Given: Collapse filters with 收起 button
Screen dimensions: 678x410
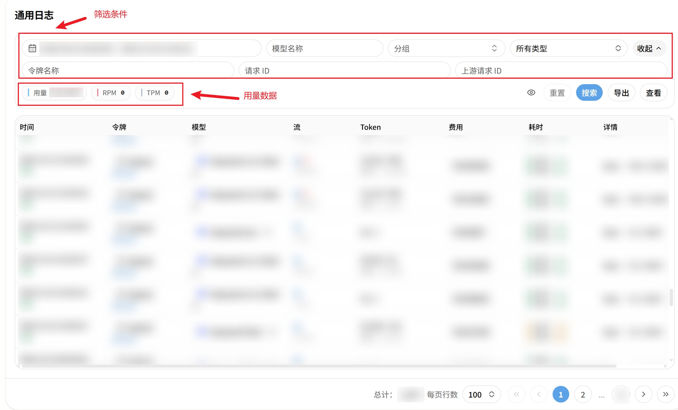Looking at the screenshot, I should [x=649, y=48].
